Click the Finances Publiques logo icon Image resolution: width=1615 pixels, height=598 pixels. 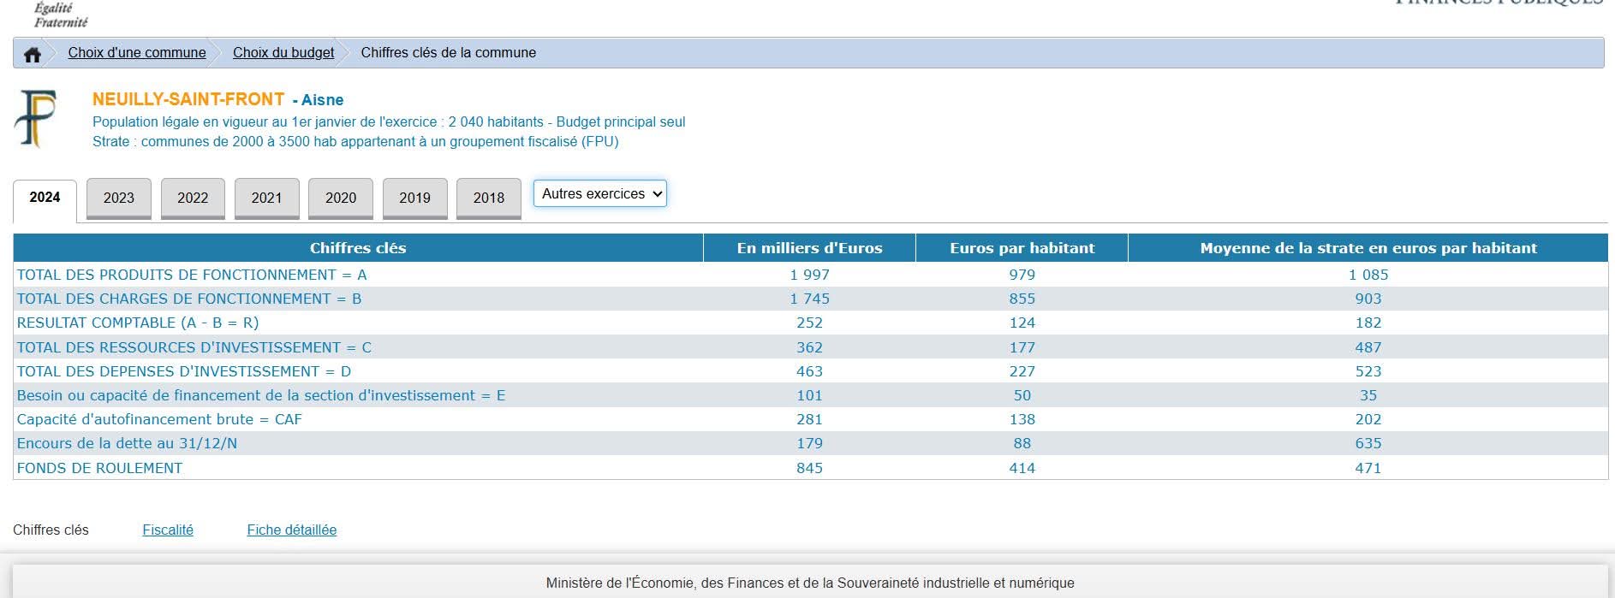35,118
